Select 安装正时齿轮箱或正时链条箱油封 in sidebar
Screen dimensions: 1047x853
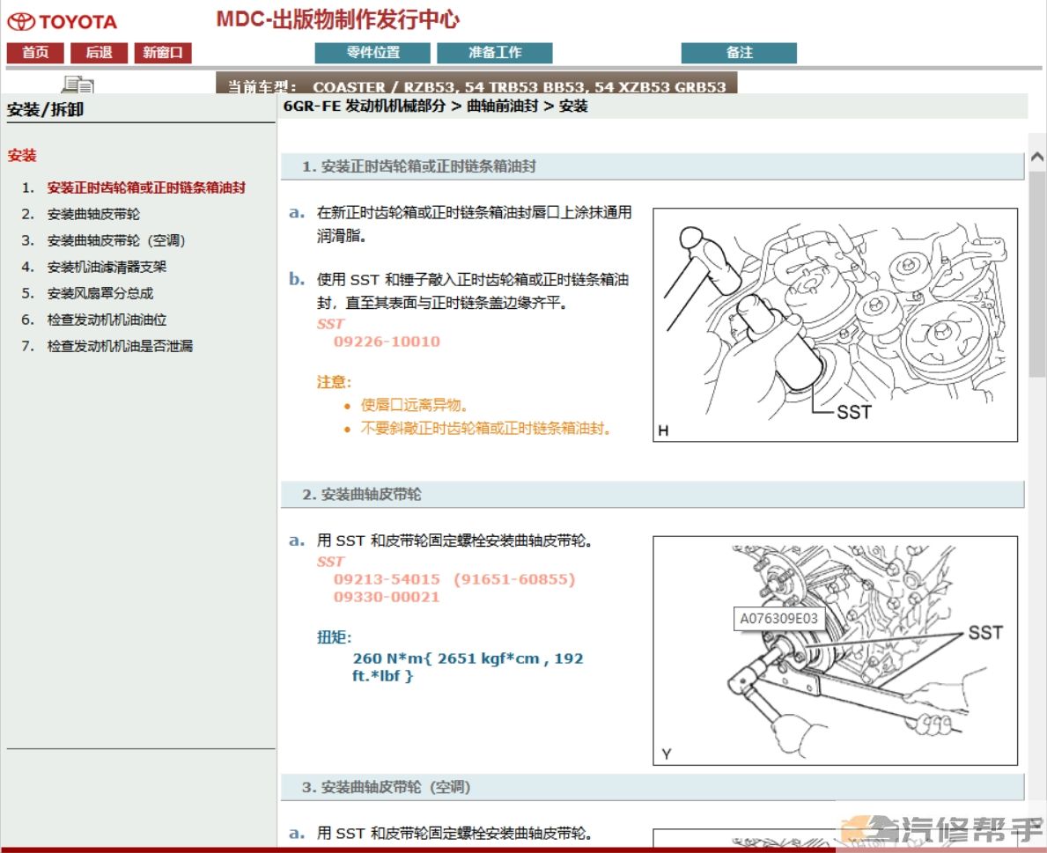click(146, 188)
